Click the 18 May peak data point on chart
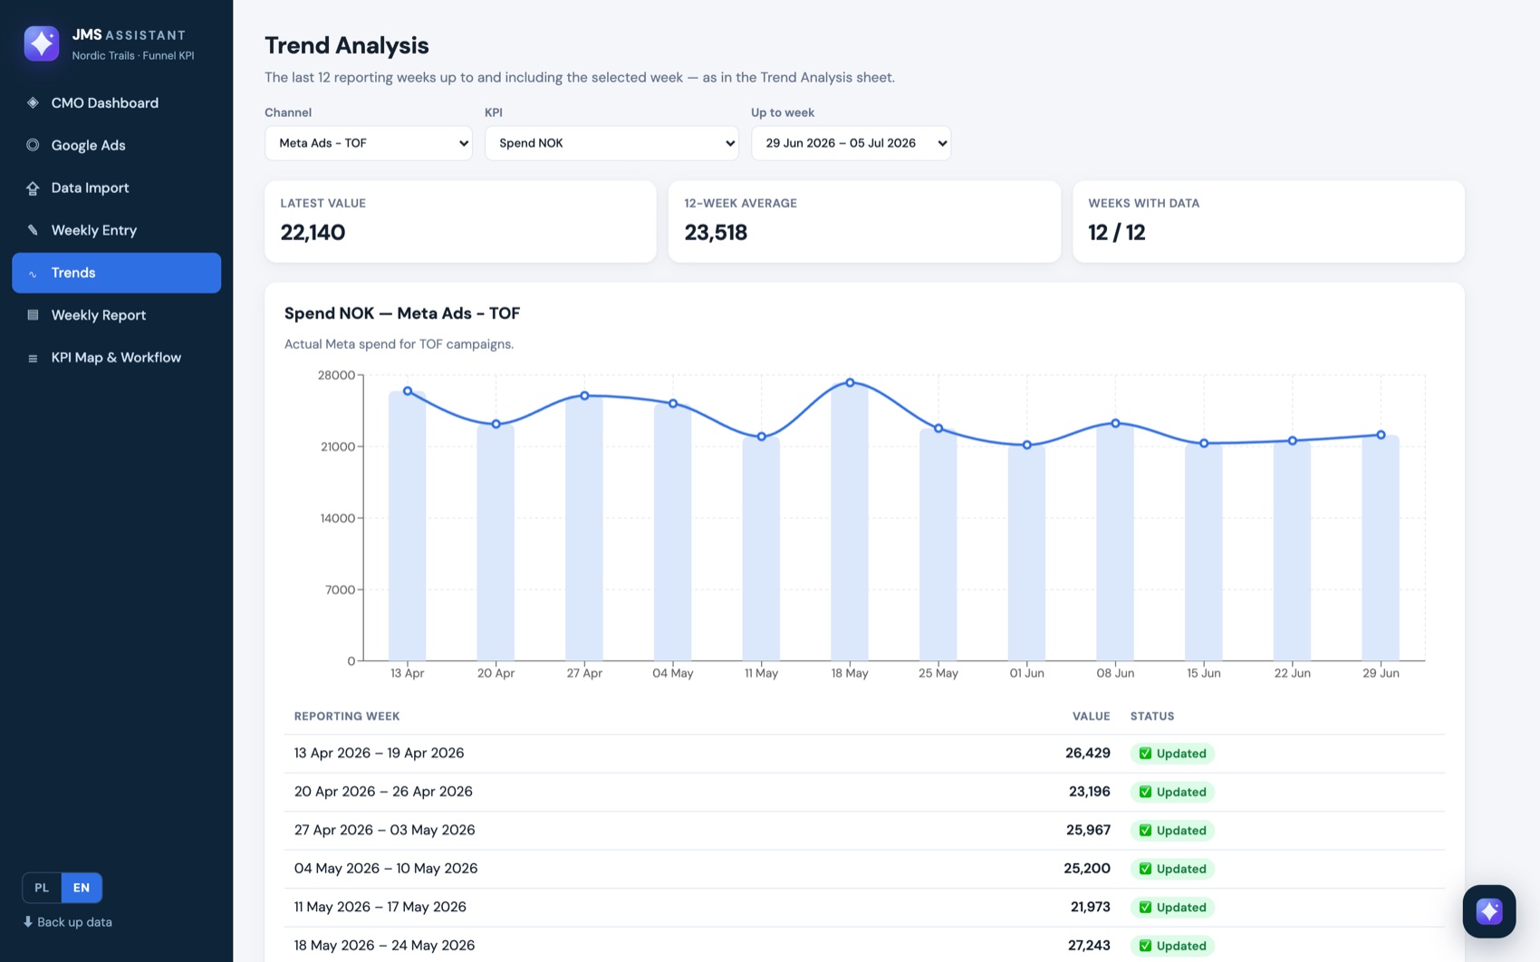 point(850,383)
